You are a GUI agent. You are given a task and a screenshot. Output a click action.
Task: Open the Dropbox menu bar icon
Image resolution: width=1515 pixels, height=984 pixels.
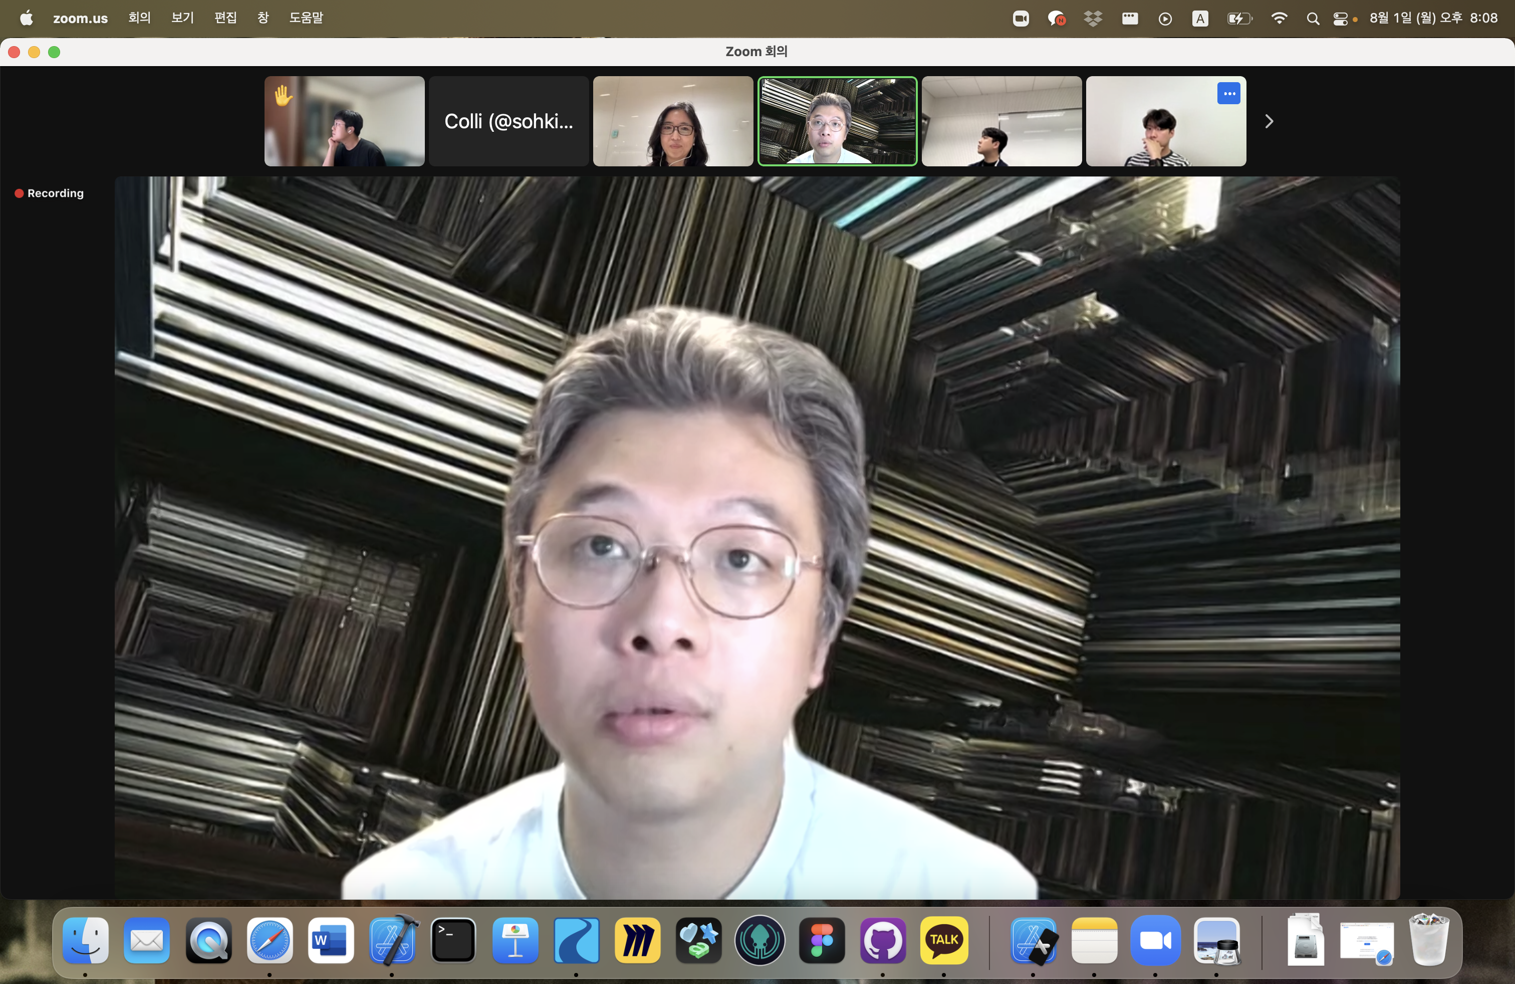1092,19
